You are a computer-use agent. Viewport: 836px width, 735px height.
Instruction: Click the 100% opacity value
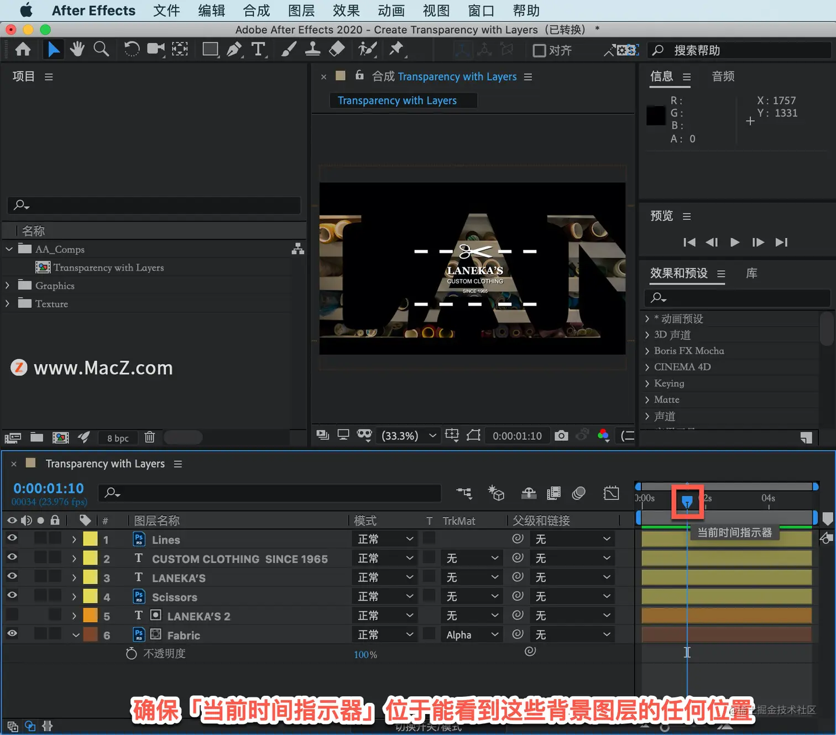(365, 654)
